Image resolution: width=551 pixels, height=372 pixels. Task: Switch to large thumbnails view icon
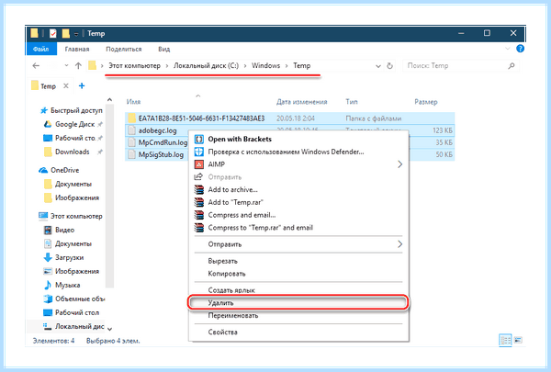pos(518,340)
